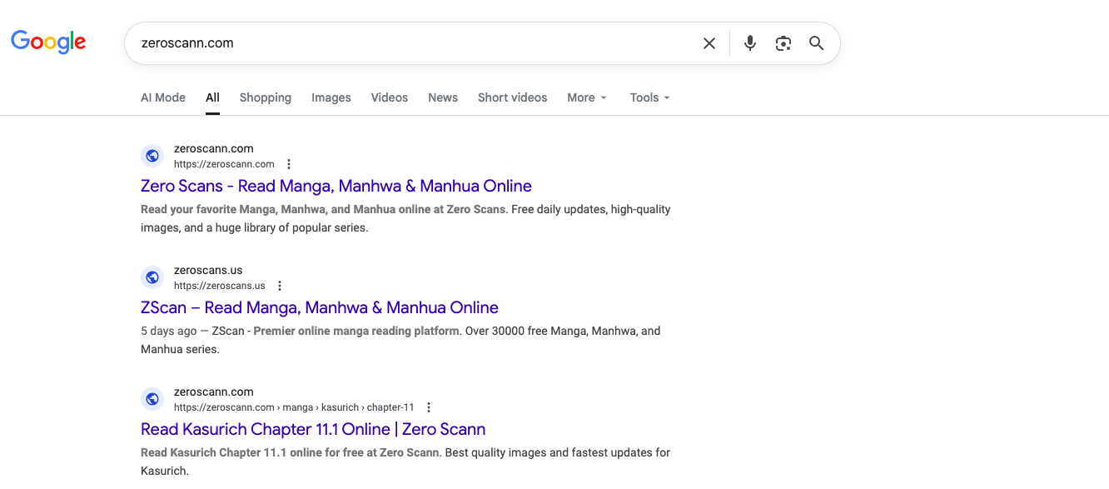This screenshot has height=489, width=1109.
Task: Open three-dot menu for Kasurich chapter result
Action: [429, 407]
